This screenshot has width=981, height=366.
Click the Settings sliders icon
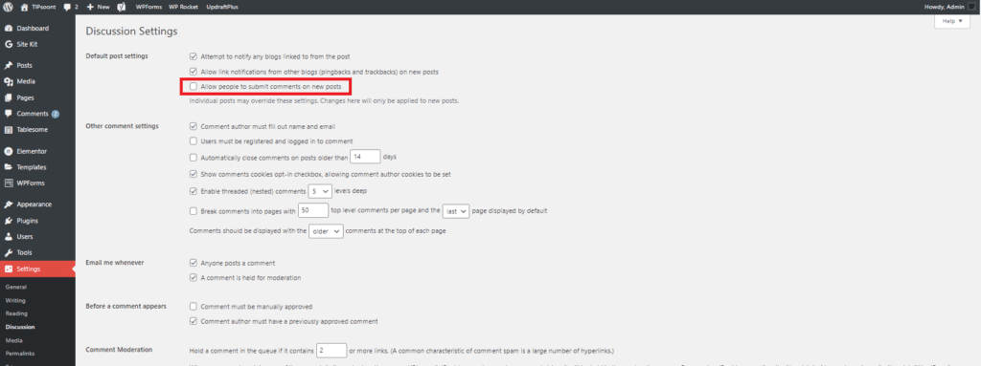(8, 269)
